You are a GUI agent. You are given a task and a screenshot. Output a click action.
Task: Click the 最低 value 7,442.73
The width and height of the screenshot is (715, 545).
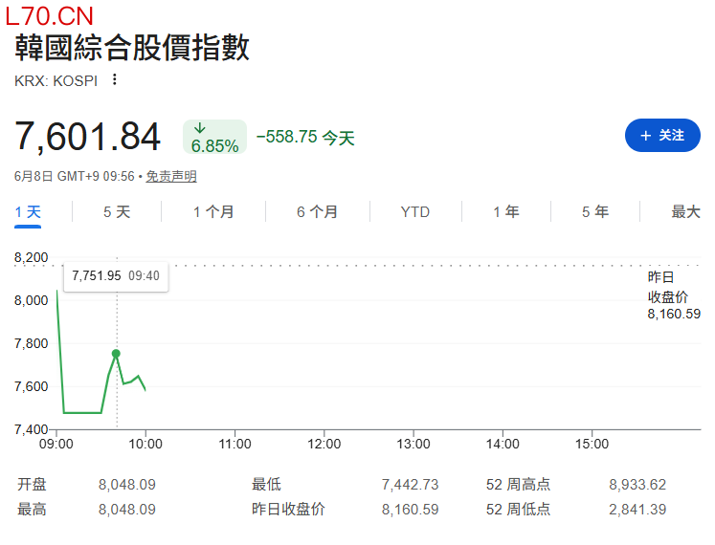[410, 485]
